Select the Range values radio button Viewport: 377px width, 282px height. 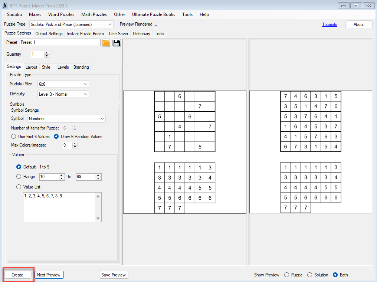tap(19, 177)
